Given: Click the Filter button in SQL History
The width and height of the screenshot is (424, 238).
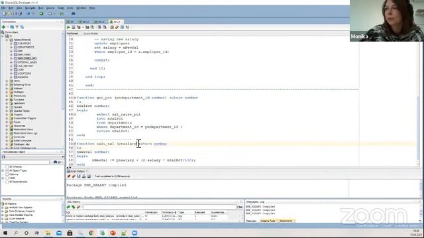Looking at the screenshot, I should [240, 207].
